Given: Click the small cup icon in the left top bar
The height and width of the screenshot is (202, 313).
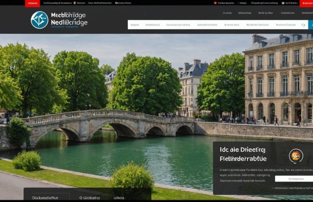Looking at the screenshot, I should (x=75, y=3).
